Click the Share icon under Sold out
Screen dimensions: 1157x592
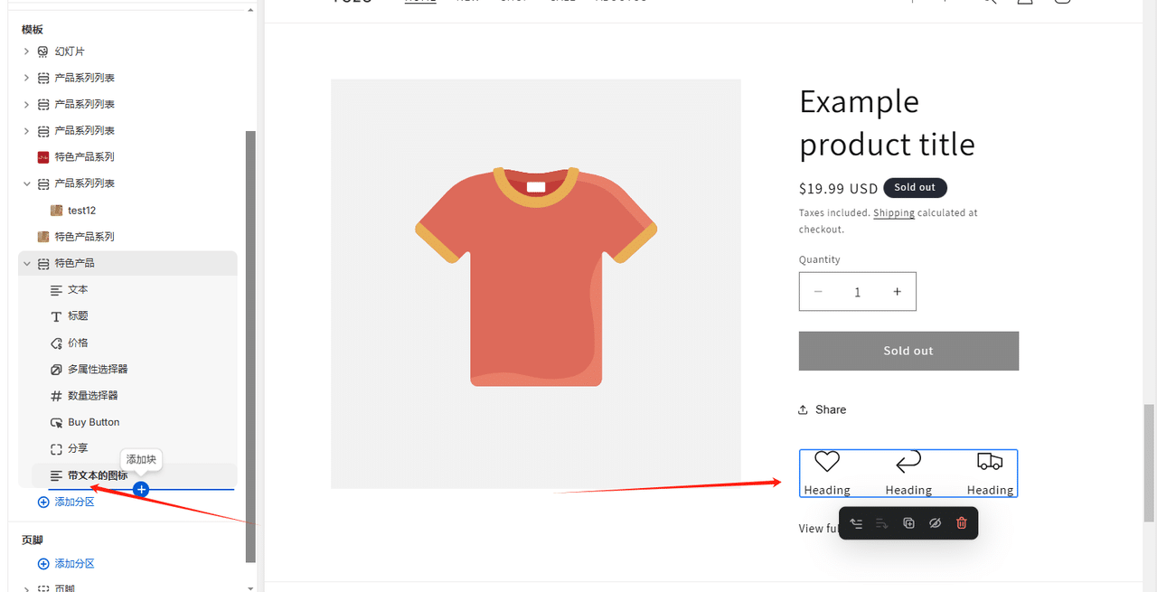click(x=803, y=409)
